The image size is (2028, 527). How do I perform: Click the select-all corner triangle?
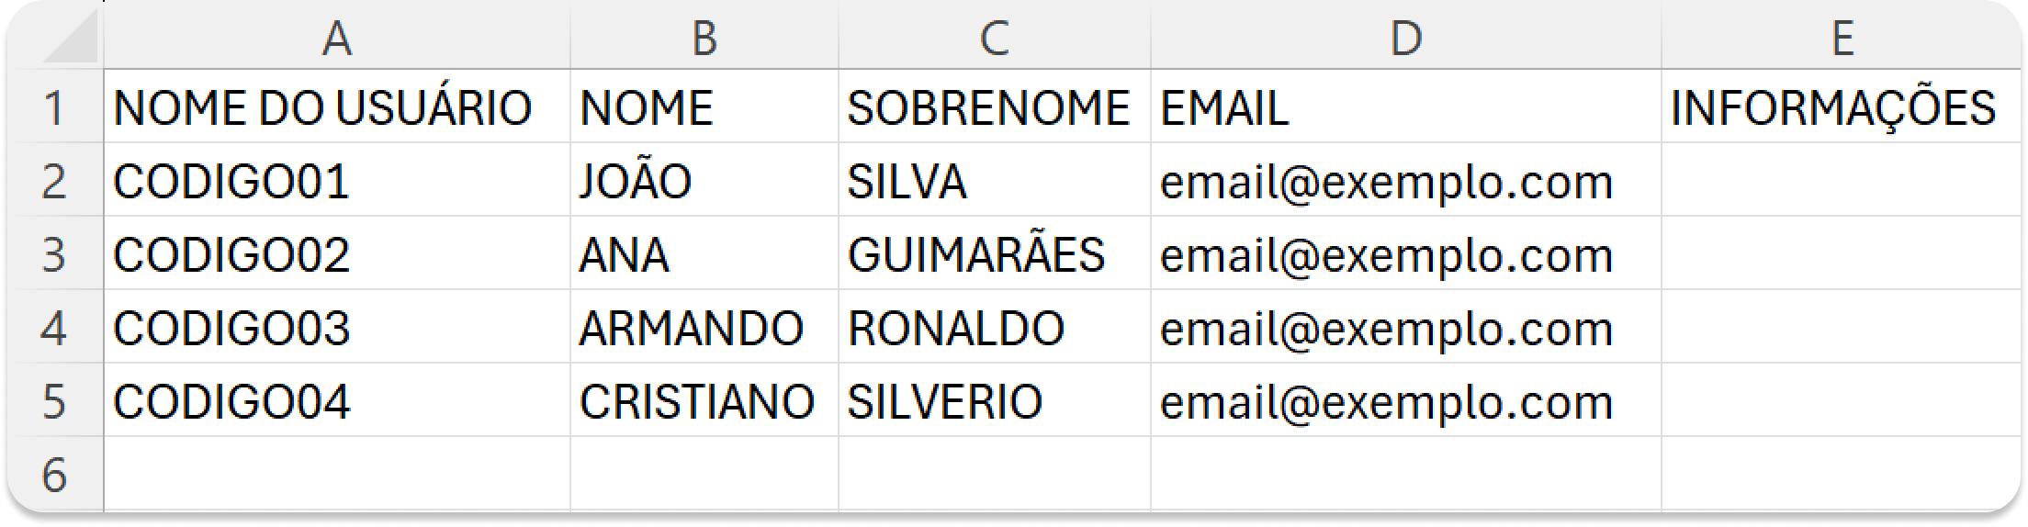pos(70,40)
